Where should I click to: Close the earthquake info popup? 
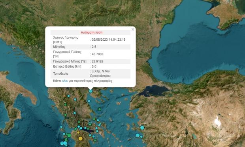click(133, 29)
